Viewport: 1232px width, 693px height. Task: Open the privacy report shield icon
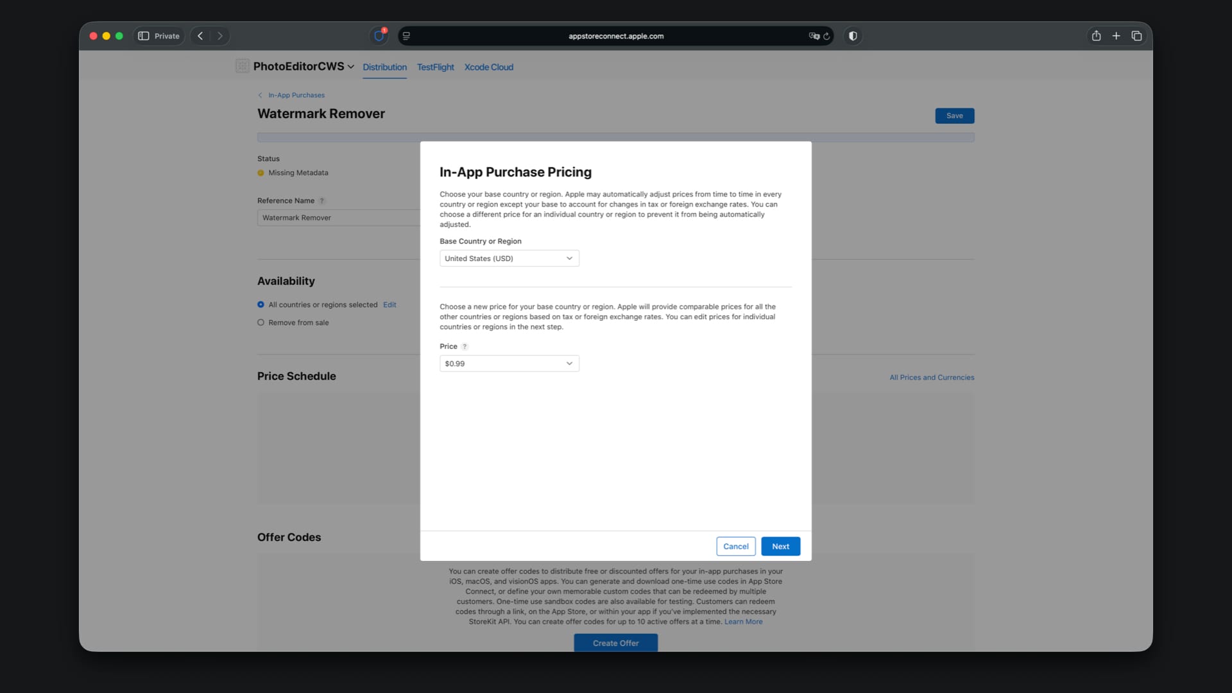tap(853, 36)
